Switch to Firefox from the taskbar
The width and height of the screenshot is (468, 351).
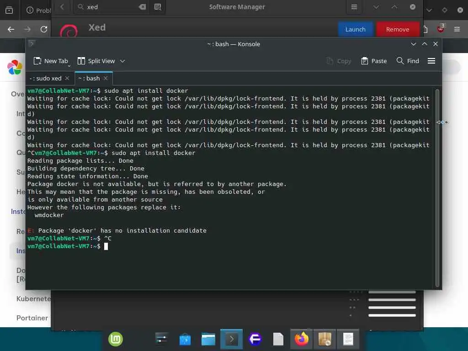[302, 339]
